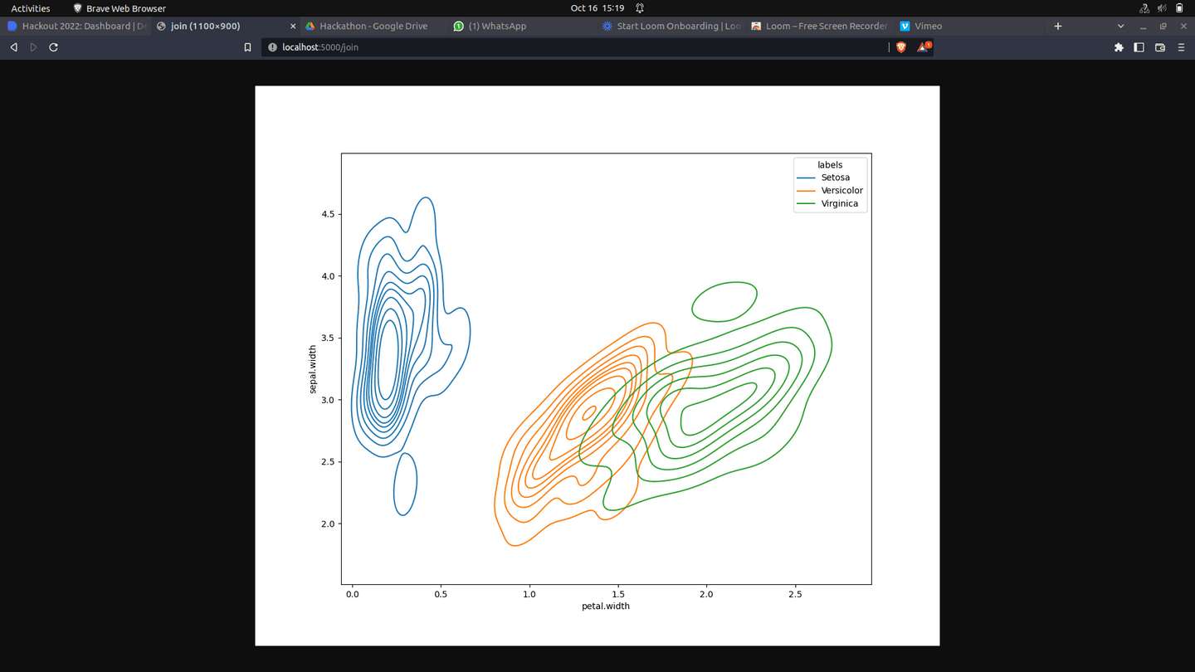Open Brave Rewards triangle icon
The width and height of the screenshot is (1195, 672).
[x=924, y=47]
